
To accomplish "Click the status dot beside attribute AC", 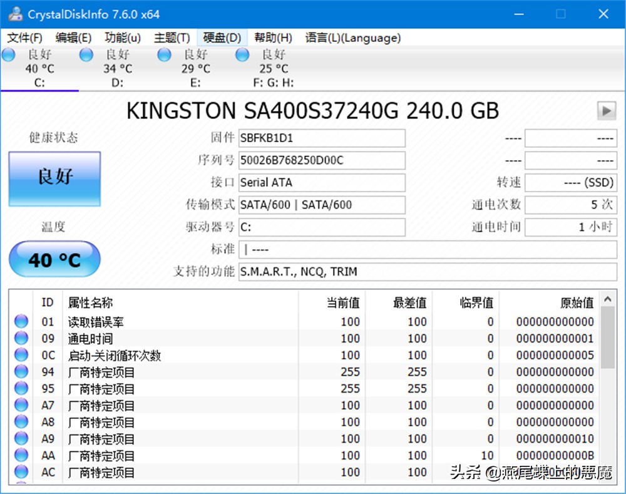I will (x=21, y=472).
